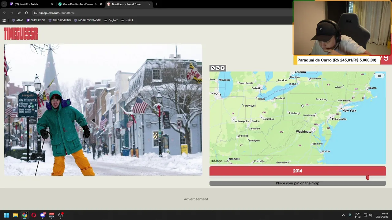Click the Paraguai de Carro donation goal bar
392x220 pixels.
click(337, 60)
